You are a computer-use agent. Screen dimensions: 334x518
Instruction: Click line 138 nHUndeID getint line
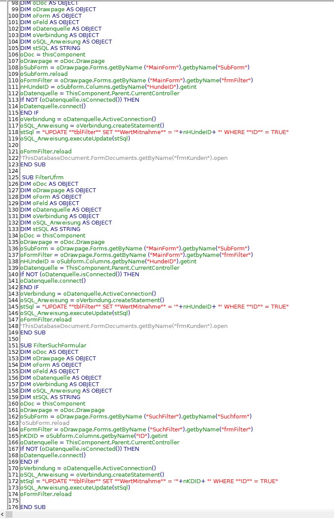coord(108,262)
